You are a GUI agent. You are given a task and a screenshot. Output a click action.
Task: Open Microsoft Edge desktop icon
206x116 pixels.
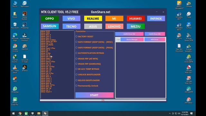(x=15, y=37)
